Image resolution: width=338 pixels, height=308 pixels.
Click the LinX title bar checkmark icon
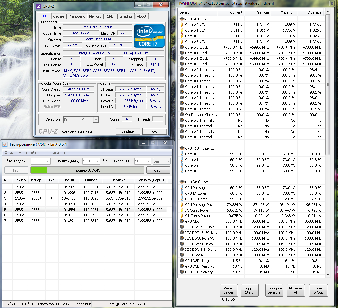5,144
